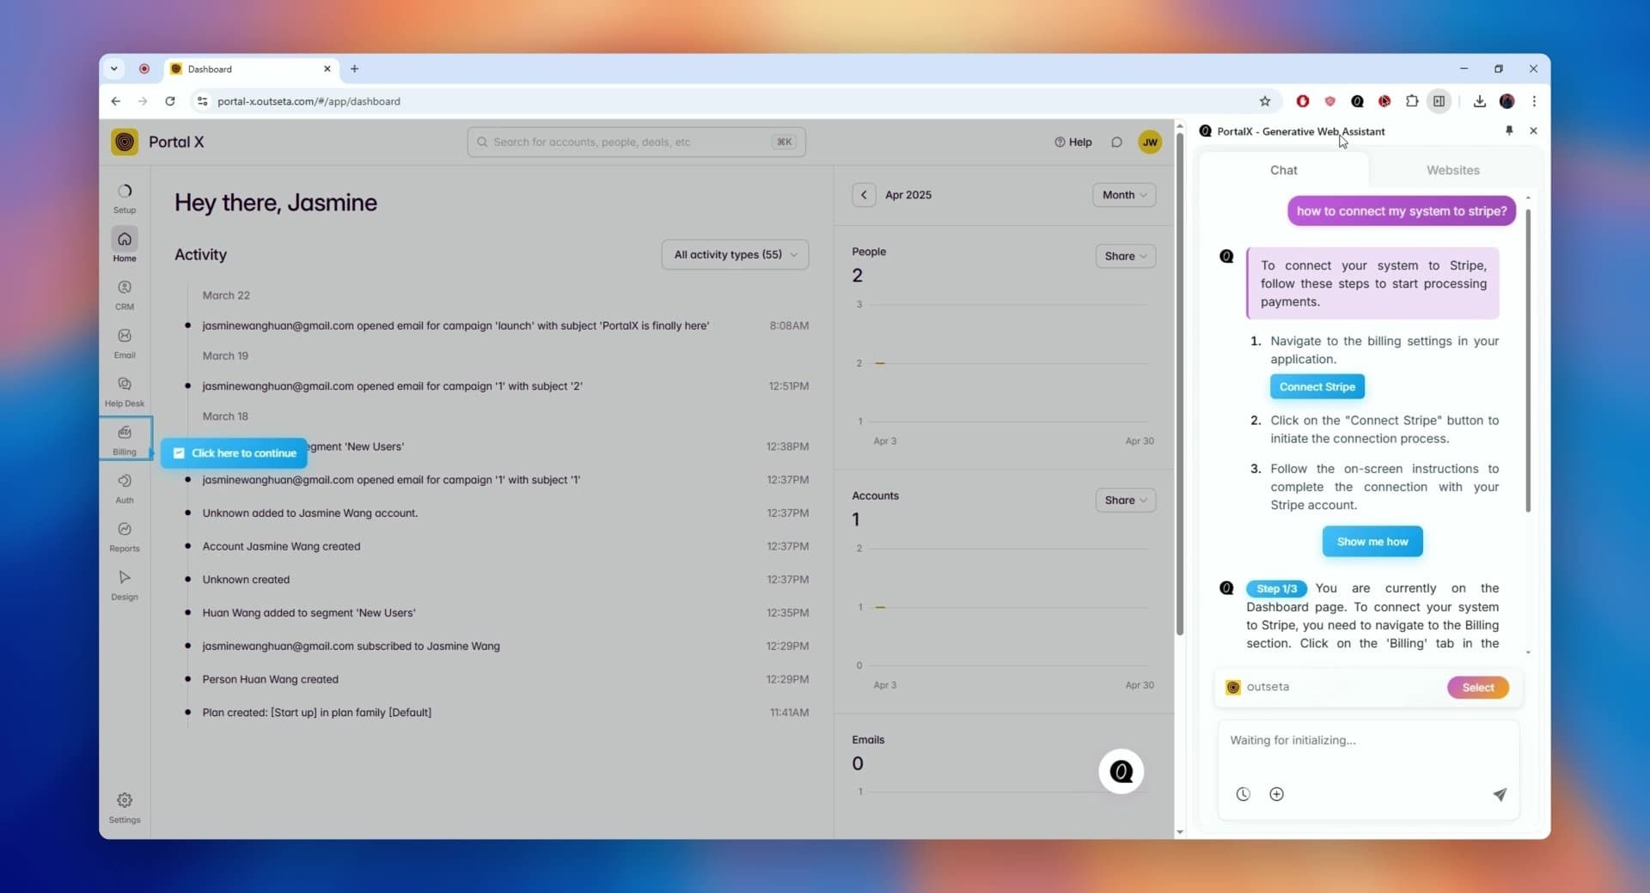Image resolution: width=1650 pixels, height=893 pixels.
Task: Pin the PortalX assistant panel
Action: pos(1509,131)
